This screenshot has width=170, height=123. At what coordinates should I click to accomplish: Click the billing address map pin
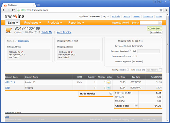[x=22, y=52]
